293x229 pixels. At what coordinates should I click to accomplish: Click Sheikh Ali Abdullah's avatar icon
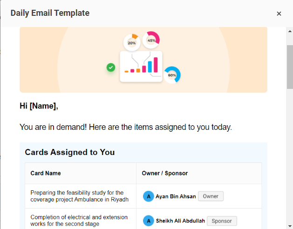tap(149, 221)
